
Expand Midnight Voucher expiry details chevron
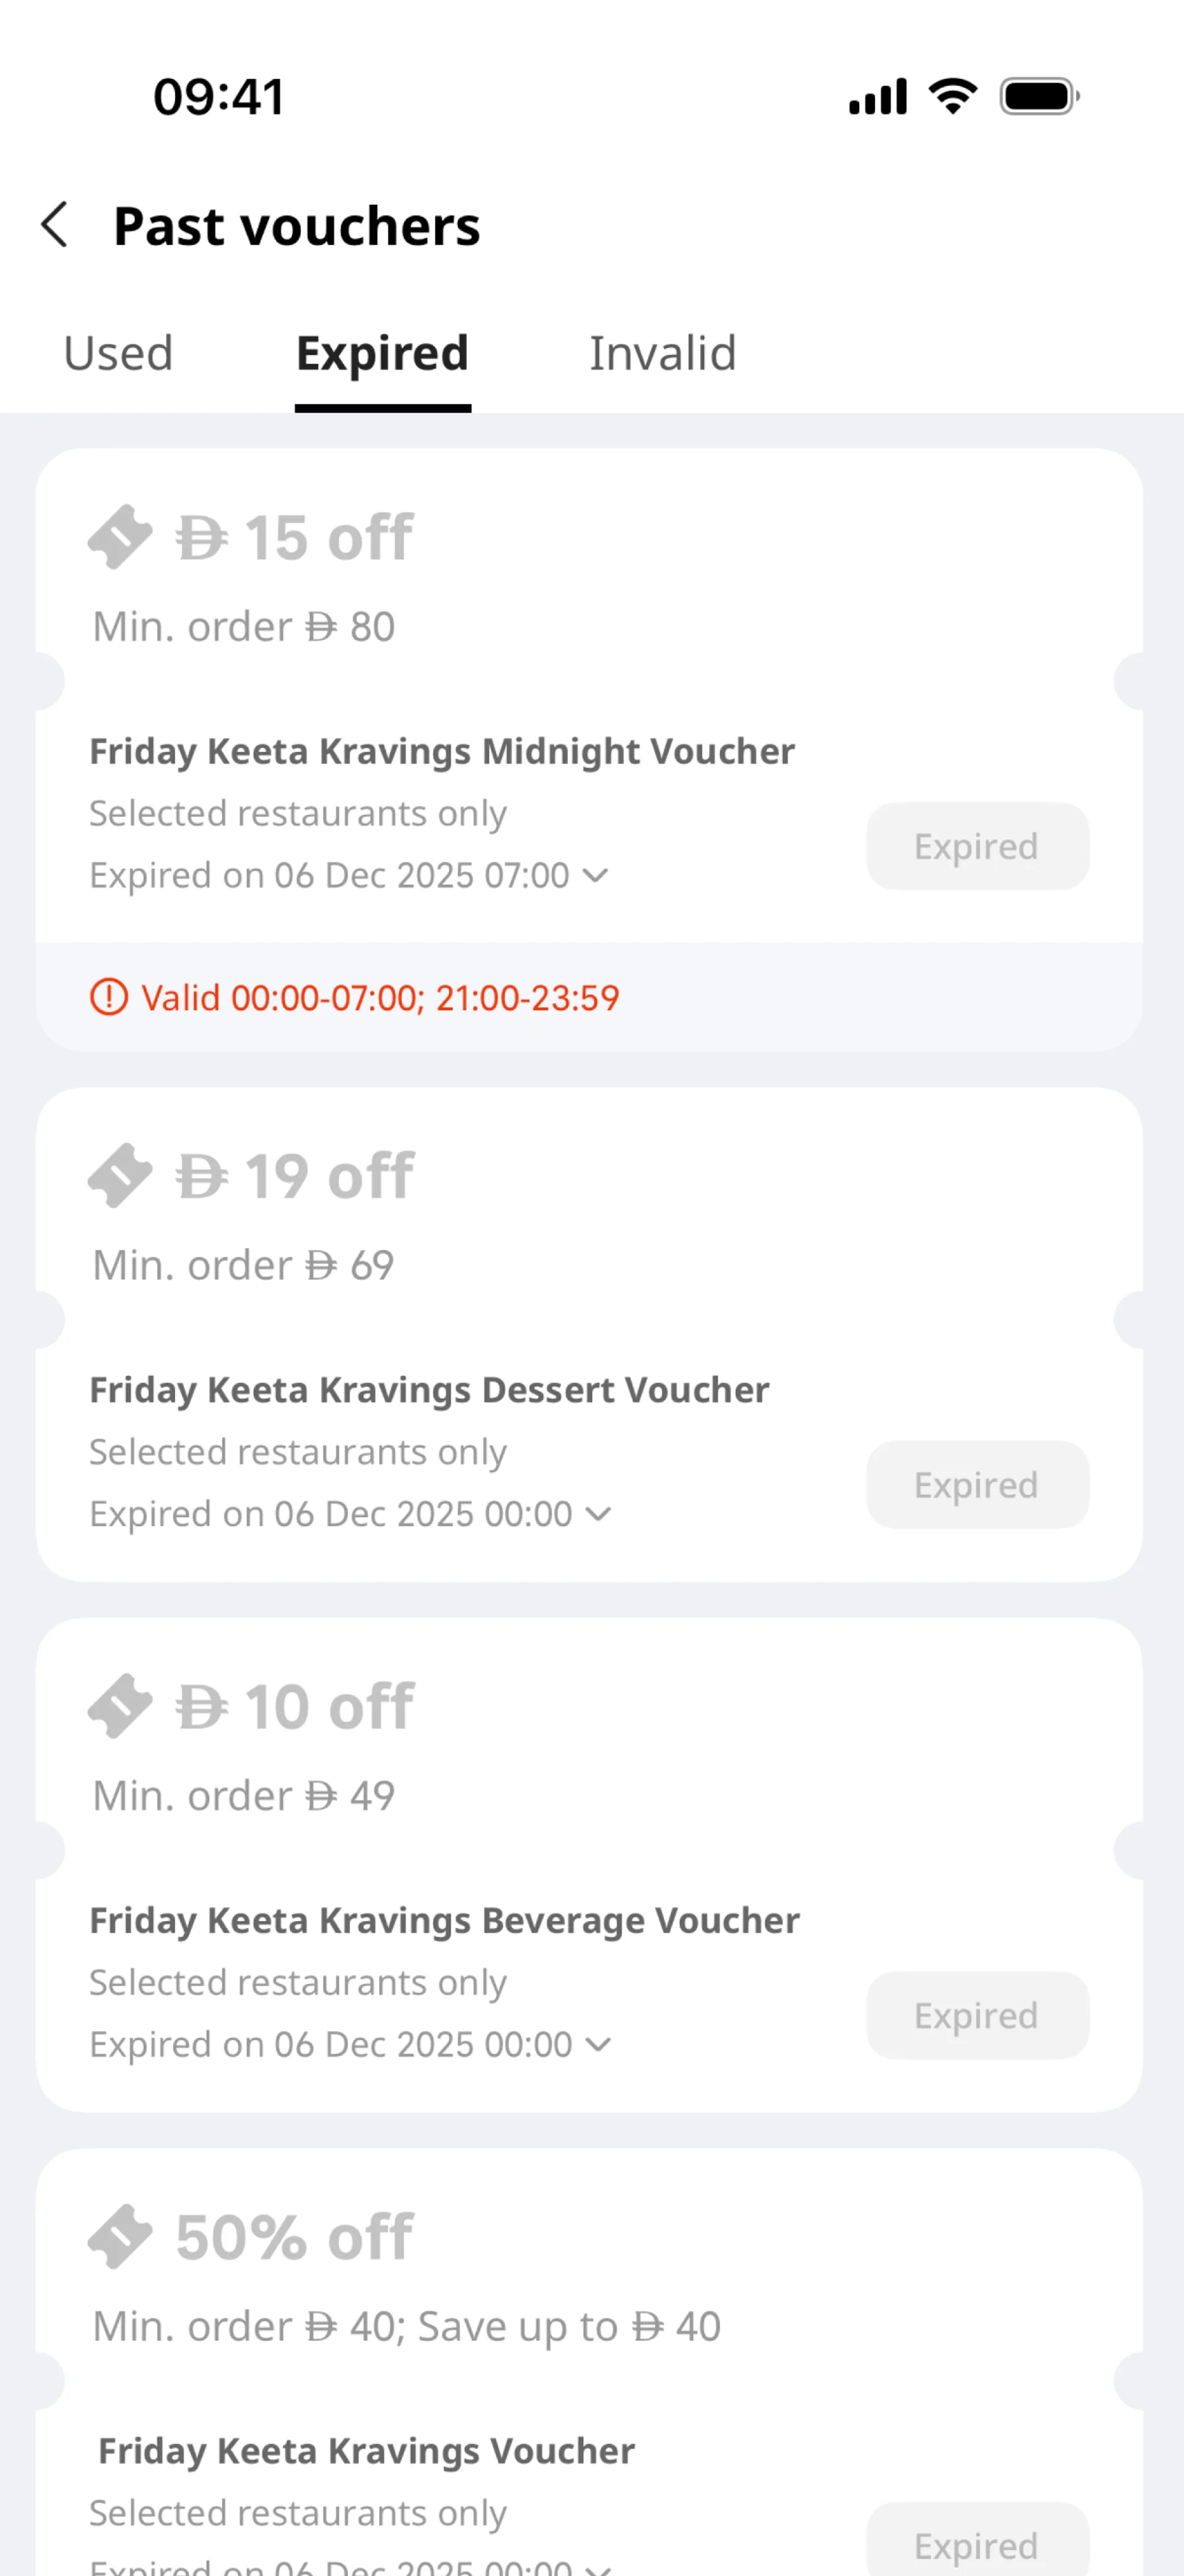click(596, 875)
